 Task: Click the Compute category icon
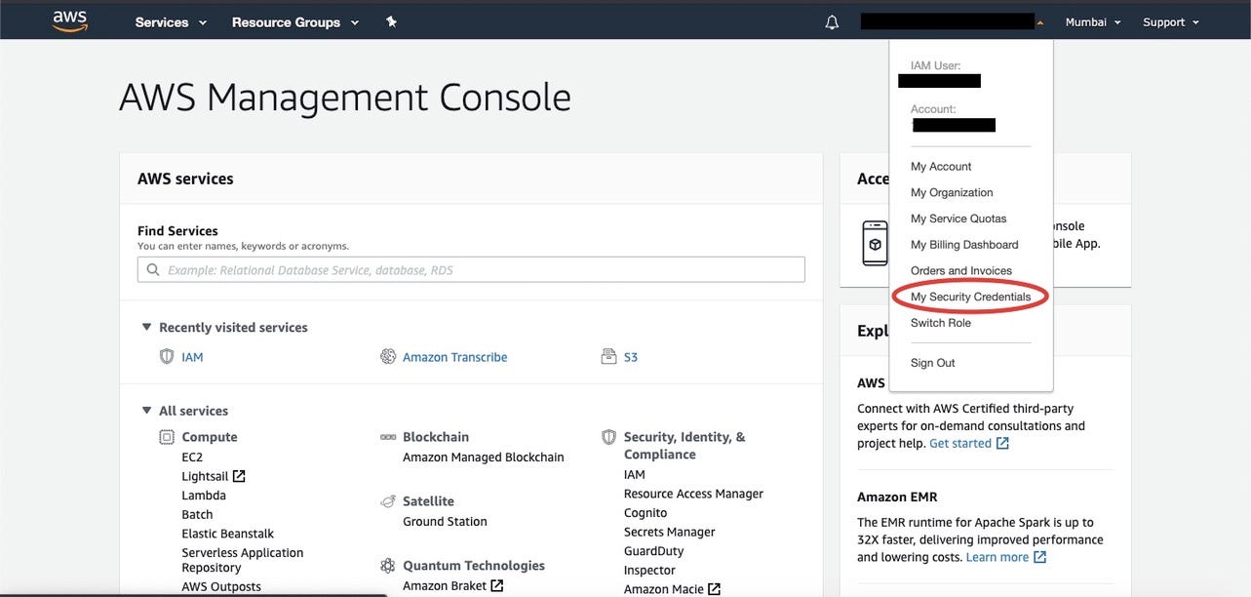166,437
